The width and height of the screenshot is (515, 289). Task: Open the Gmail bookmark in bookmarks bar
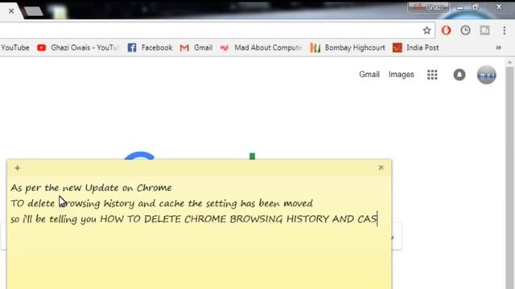(x=196, y=48)
